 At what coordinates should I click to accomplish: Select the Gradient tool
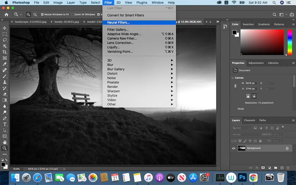point(5,100)
